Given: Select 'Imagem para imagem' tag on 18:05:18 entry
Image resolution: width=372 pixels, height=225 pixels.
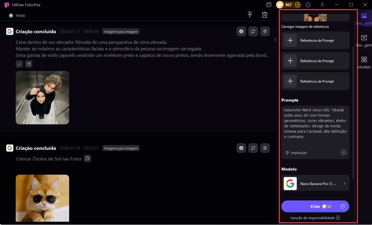Looking at the screenshot, I should pos(121,32).
